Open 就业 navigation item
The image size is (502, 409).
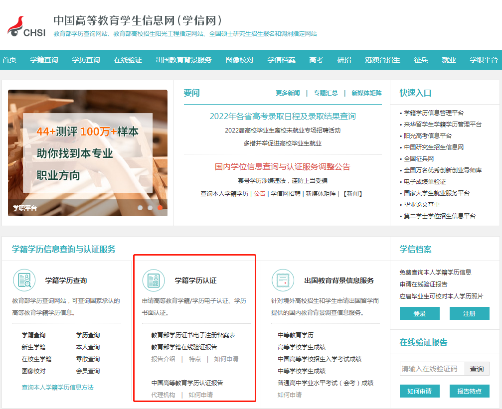pos(449,60)
